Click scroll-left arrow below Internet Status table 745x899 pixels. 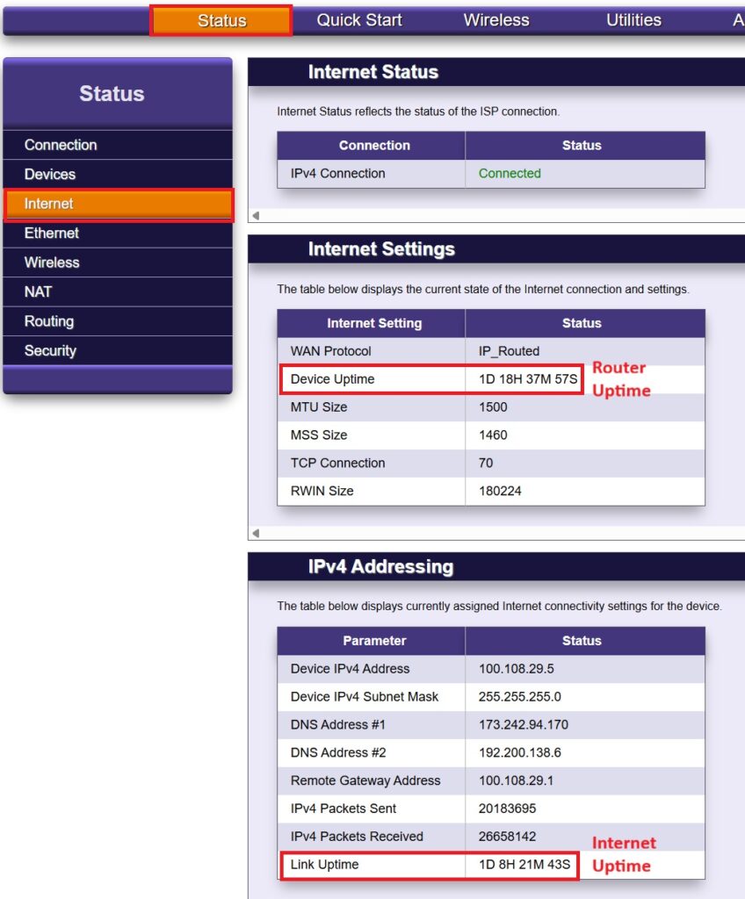256,215
